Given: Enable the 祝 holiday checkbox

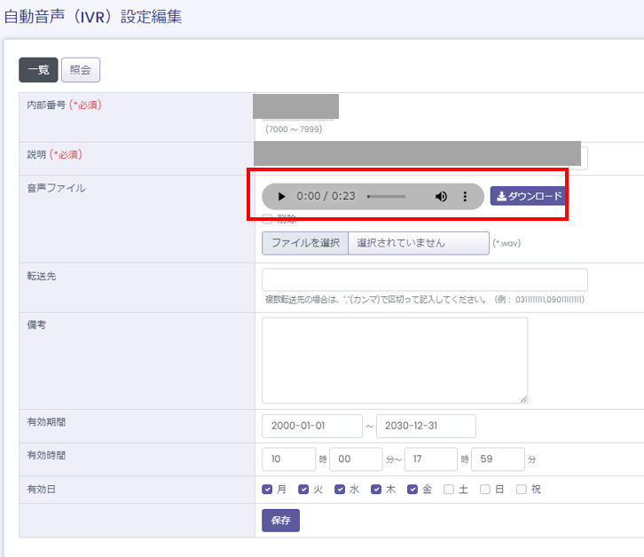Looking at the screenshot, I should (522, 489).
